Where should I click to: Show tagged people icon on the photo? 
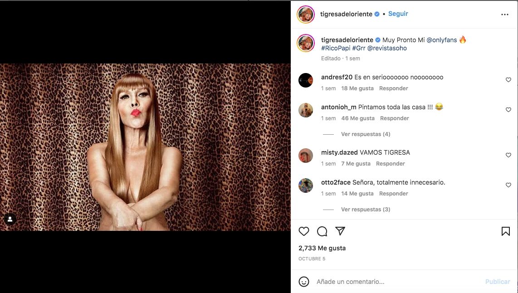[x=10, y=219]
